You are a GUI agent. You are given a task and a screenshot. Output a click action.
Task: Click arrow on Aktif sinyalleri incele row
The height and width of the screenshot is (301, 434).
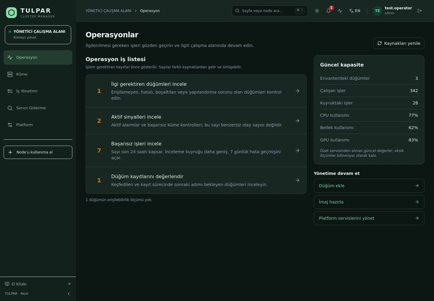click(297, 121)
